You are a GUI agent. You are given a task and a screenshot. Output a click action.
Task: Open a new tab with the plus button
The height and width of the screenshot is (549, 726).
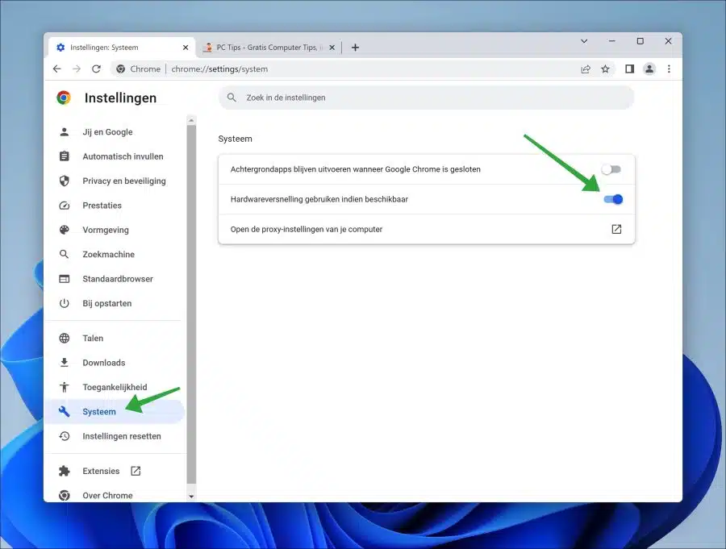(x=355, y=48)
